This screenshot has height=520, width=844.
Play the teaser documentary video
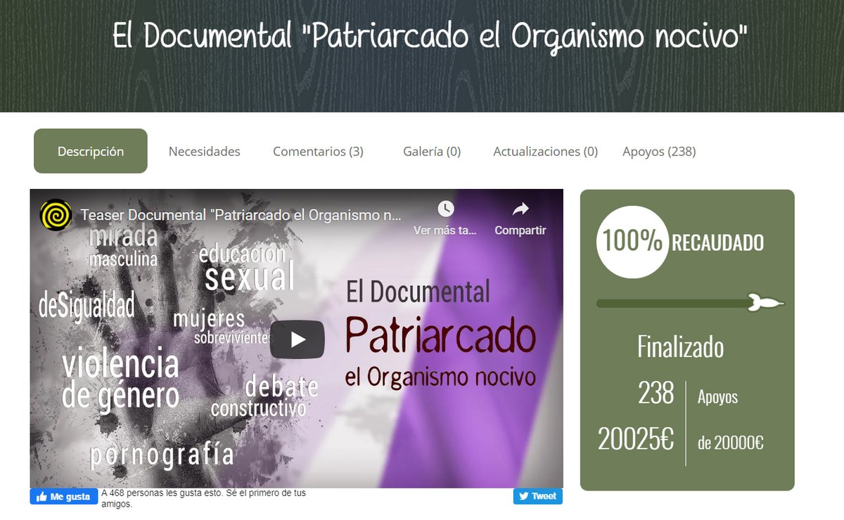[x=297, y=338]
